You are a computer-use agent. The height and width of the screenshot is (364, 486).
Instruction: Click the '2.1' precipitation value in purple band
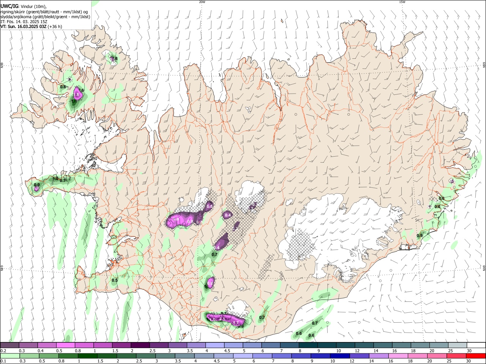point(223,319)
